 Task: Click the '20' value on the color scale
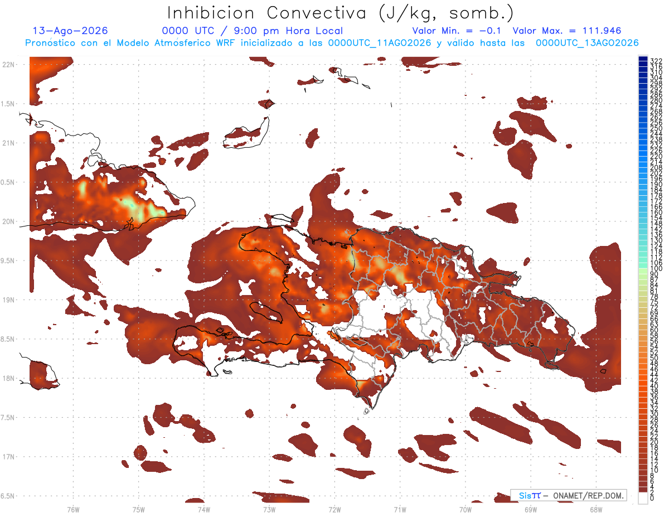(654, 442)
